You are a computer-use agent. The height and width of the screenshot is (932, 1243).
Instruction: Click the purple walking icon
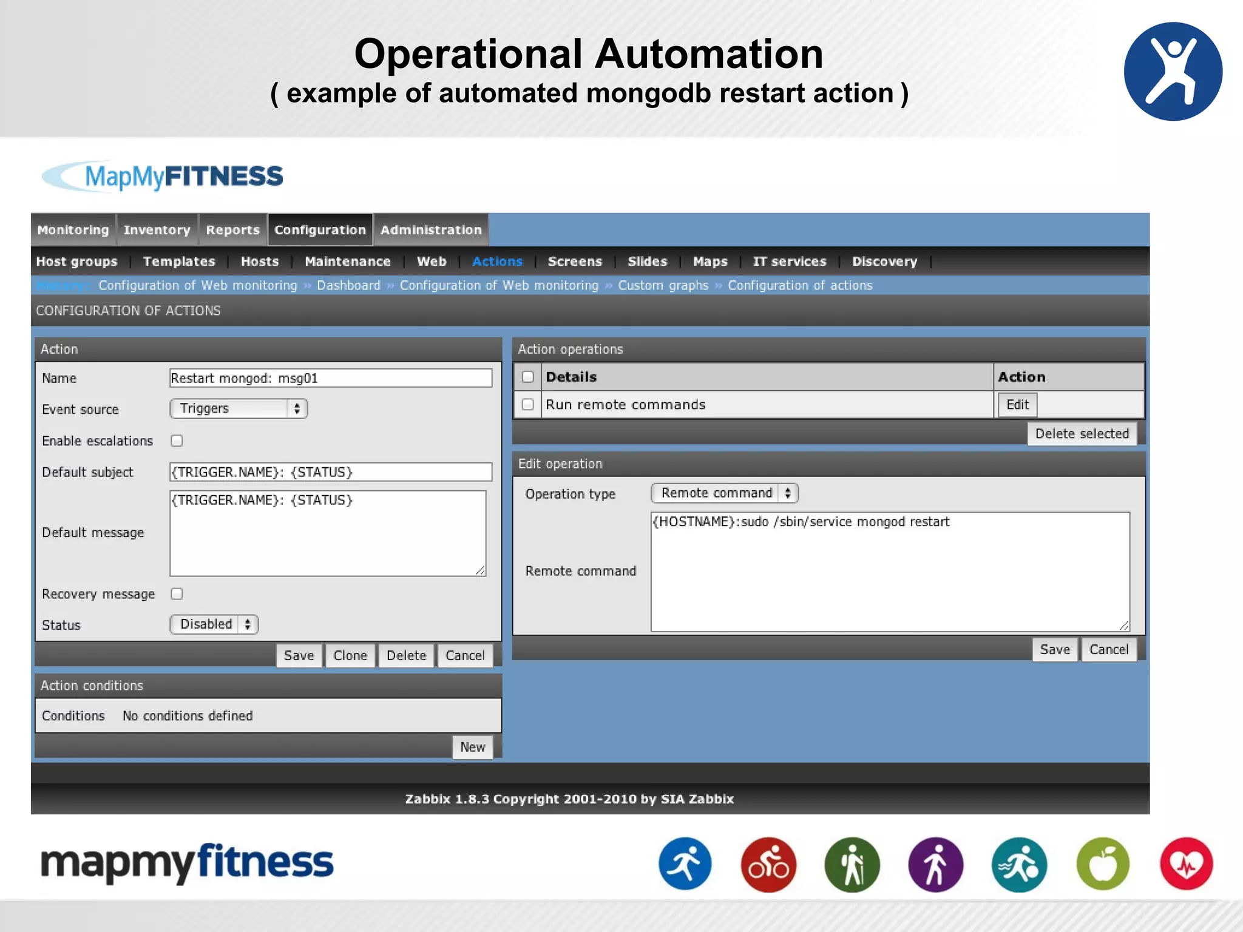pyautogui.click(x=935, y=863)
